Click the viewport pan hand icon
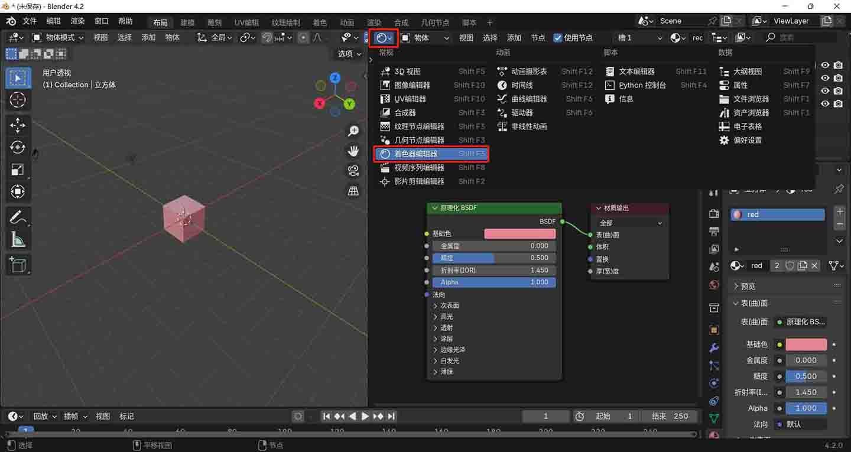The width and height of the screenshot is (851, 452). (353, 151)
